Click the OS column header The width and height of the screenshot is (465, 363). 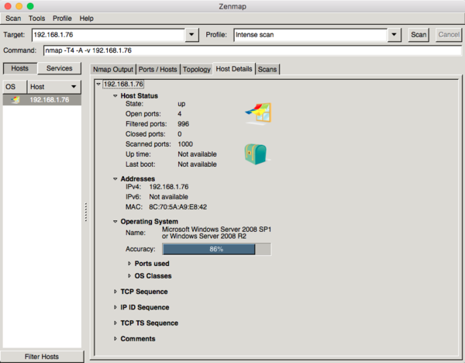coord(15,87)
